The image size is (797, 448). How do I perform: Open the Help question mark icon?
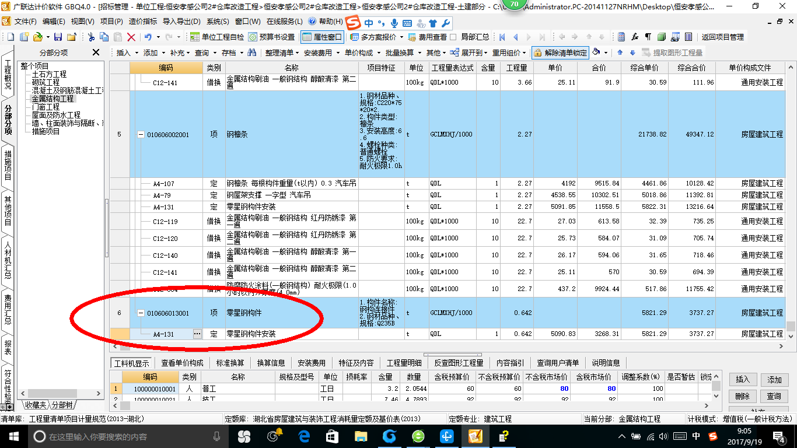[x=312, y=21]
